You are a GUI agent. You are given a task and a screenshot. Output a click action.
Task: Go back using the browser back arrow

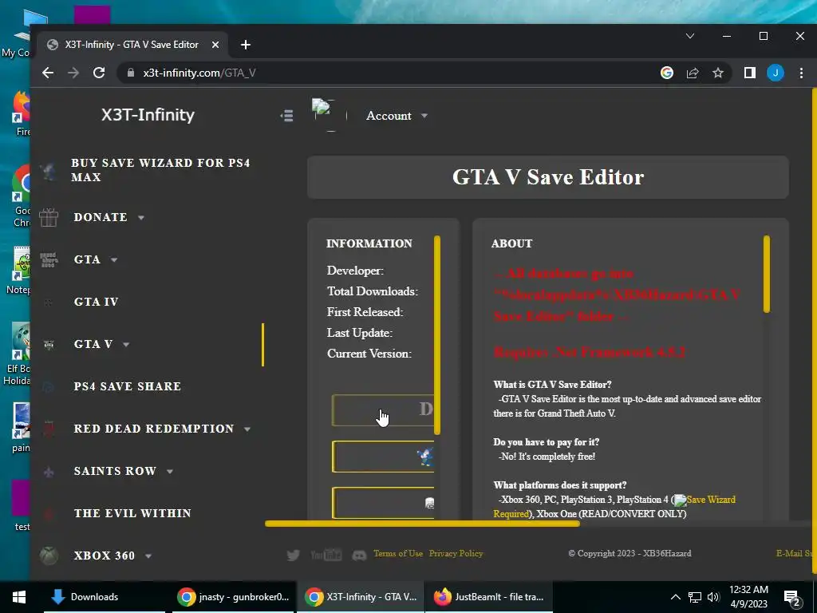pyautogui.click(x=48, y=73)
